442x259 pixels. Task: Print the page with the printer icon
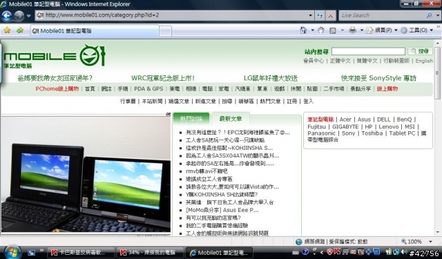(x=352, y=30)
